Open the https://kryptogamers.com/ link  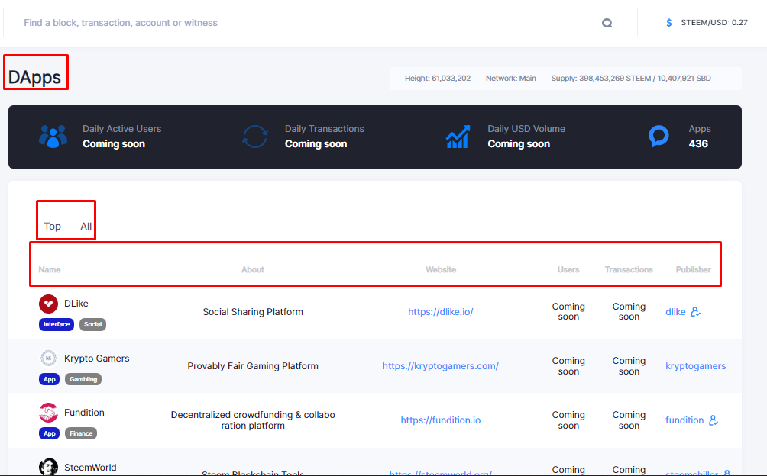pos(441,365)
